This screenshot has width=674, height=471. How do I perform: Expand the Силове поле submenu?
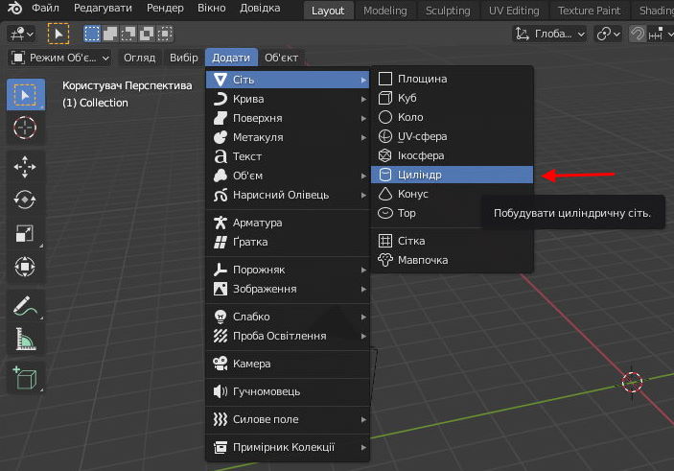click(x=288, y=419)
